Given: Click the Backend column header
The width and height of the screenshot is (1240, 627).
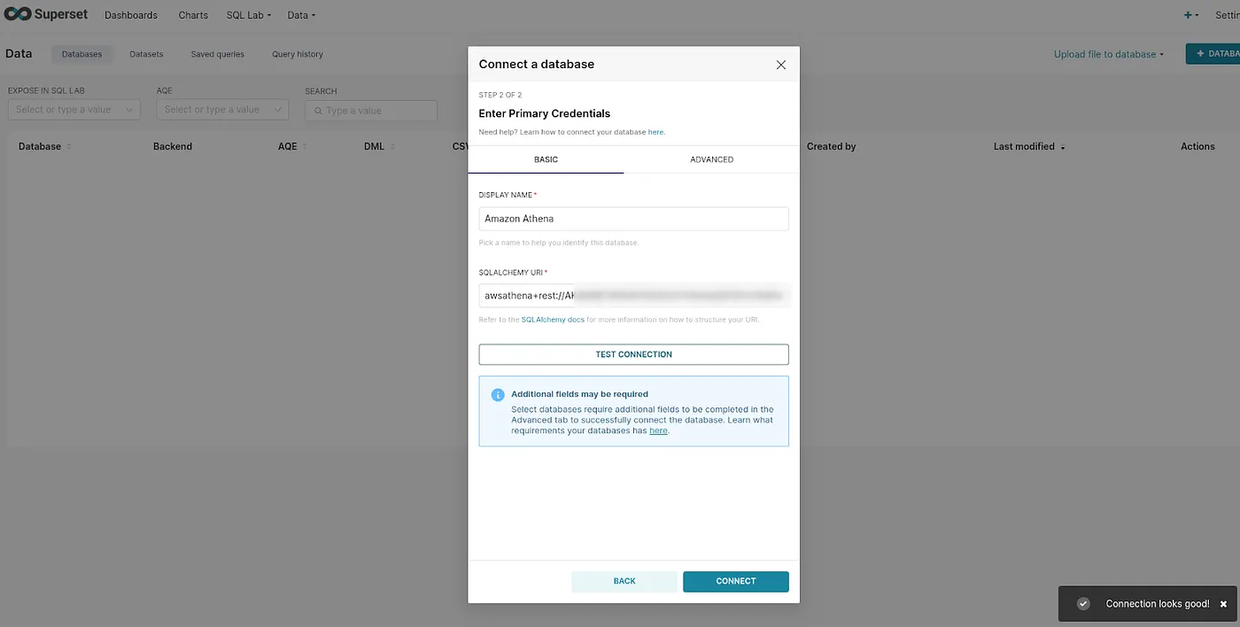Looking at the screenshot, I should (173, 147).
